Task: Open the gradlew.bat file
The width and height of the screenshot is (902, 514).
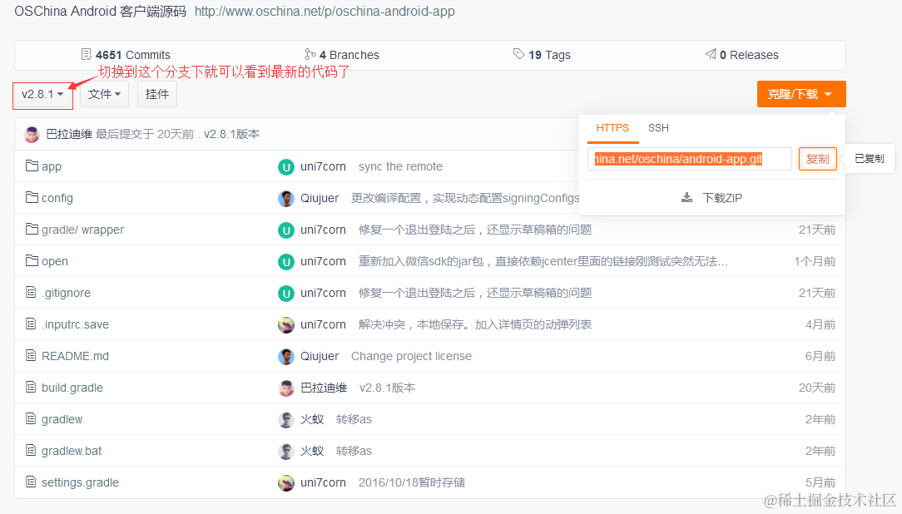Action: pos(72,452)
